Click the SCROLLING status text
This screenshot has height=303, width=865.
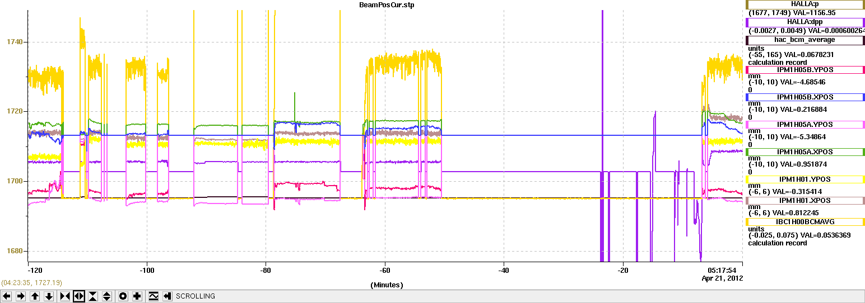[x=196, y=296]
